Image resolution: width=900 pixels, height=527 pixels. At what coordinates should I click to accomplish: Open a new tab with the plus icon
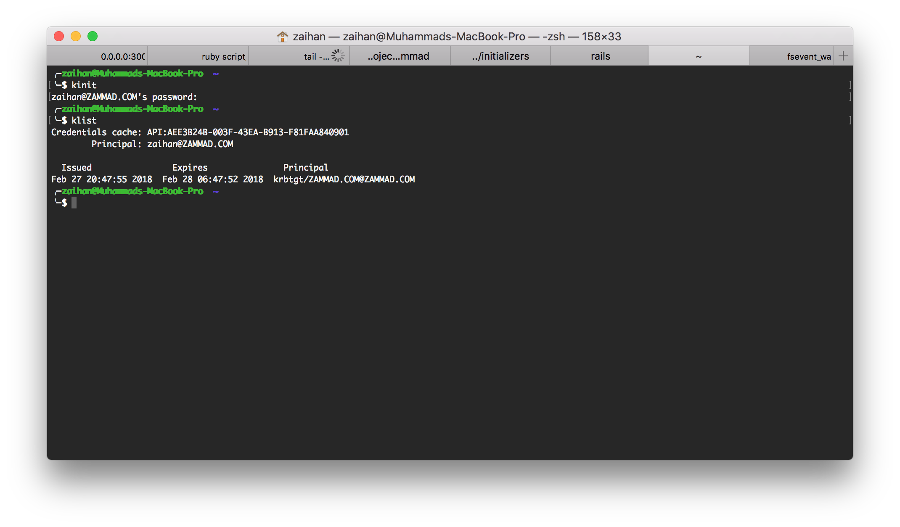pyautogui.click(x=843, y=55)
